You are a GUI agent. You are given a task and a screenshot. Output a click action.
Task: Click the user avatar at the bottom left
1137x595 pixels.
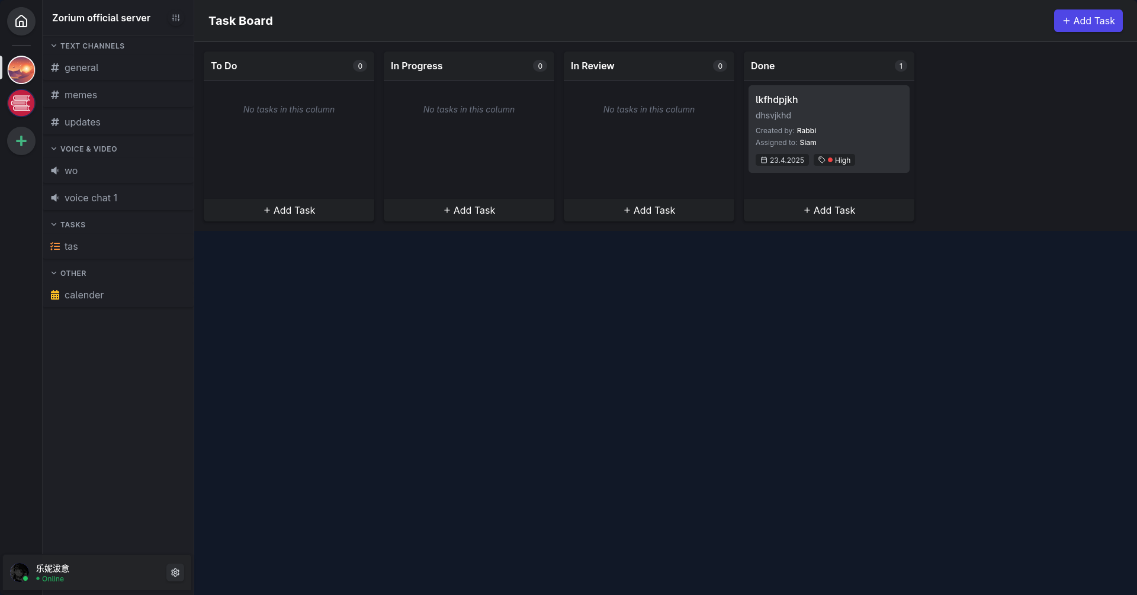point(20,573)
